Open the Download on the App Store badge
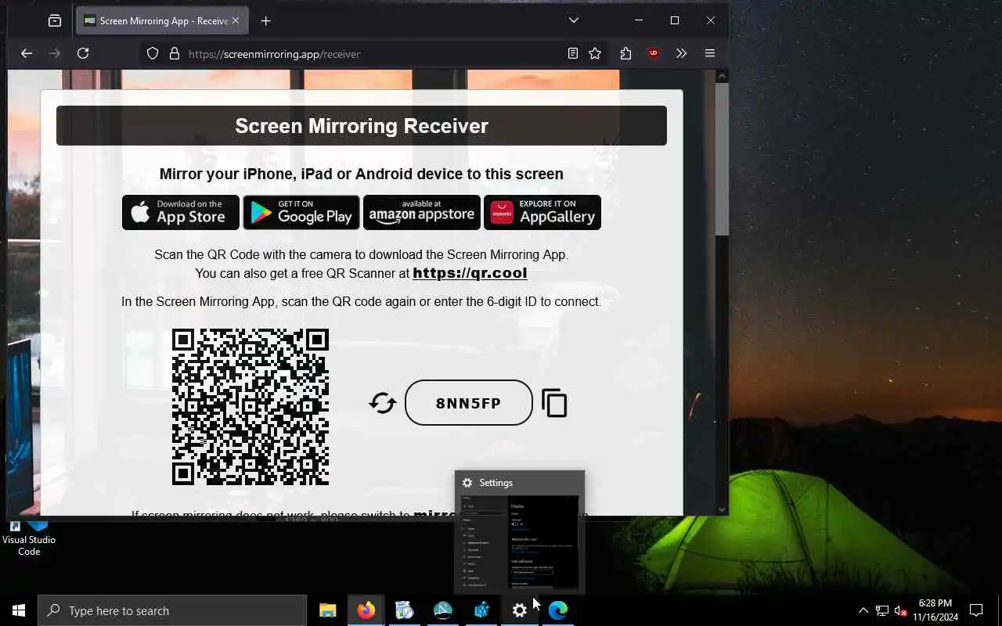Viewport: 1002px width, 626px height. pos(181,212)
